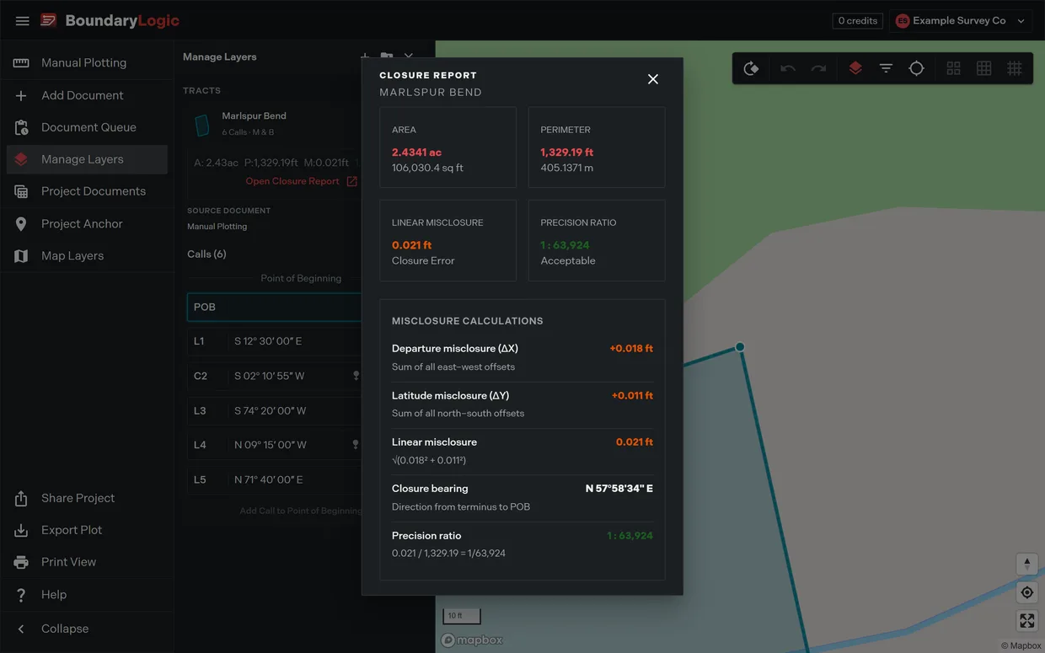Screen dimensions: 1045x653
Task: Select the four-square grid view icon
Action: tap(953, 68)
